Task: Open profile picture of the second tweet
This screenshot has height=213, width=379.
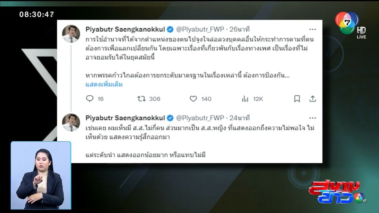Action: click(71, 122)
